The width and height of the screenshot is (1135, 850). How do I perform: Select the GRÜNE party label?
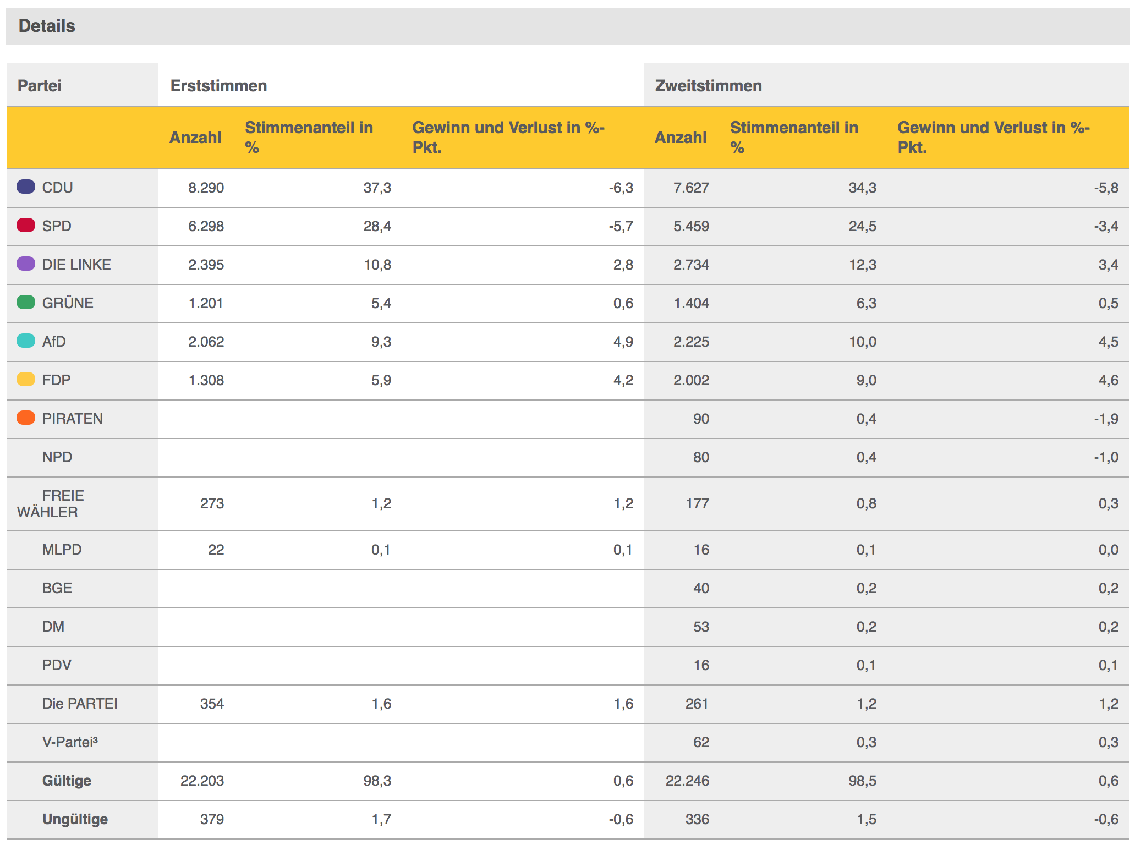click(x=68, y=303)
